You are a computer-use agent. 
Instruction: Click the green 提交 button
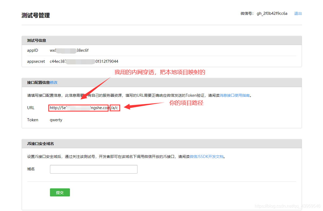point(60,192)
